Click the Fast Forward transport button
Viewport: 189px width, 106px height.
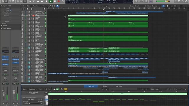(x=42, y=1)
